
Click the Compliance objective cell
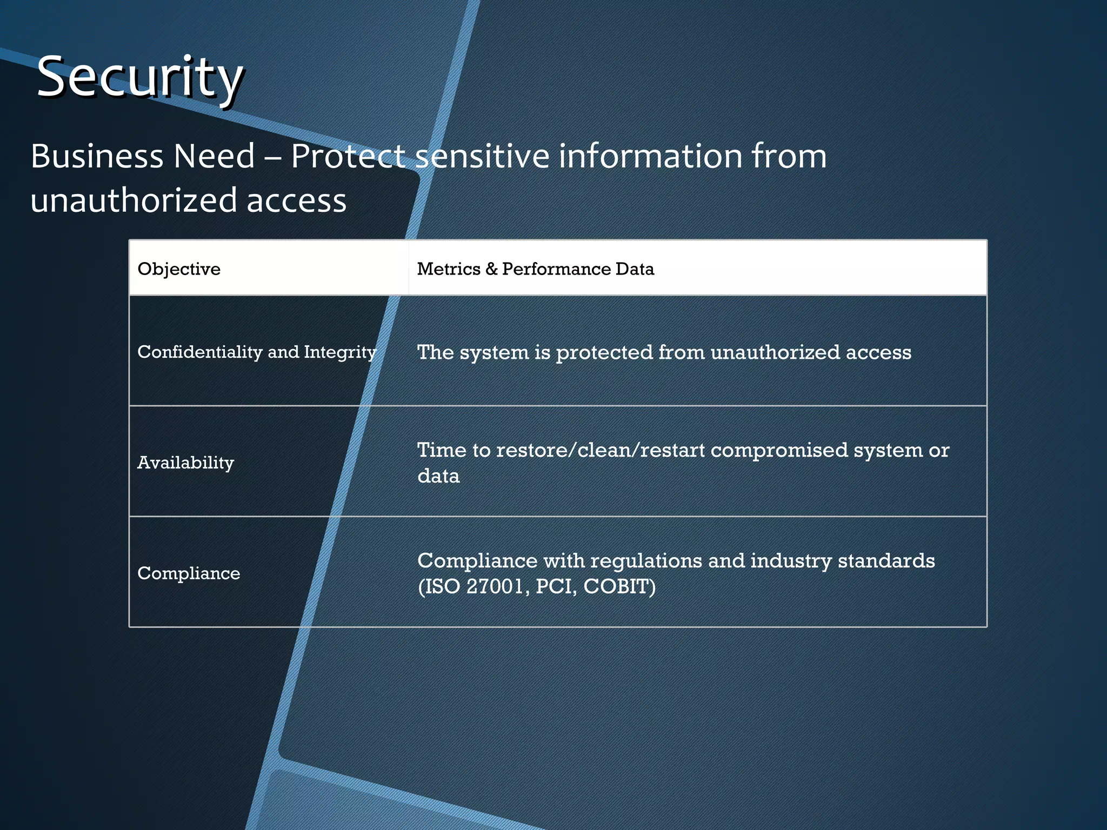(189, 573)
